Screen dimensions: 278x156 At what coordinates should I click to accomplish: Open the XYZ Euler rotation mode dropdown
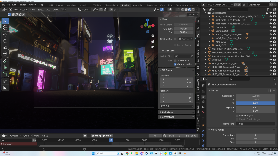point(176,106)
